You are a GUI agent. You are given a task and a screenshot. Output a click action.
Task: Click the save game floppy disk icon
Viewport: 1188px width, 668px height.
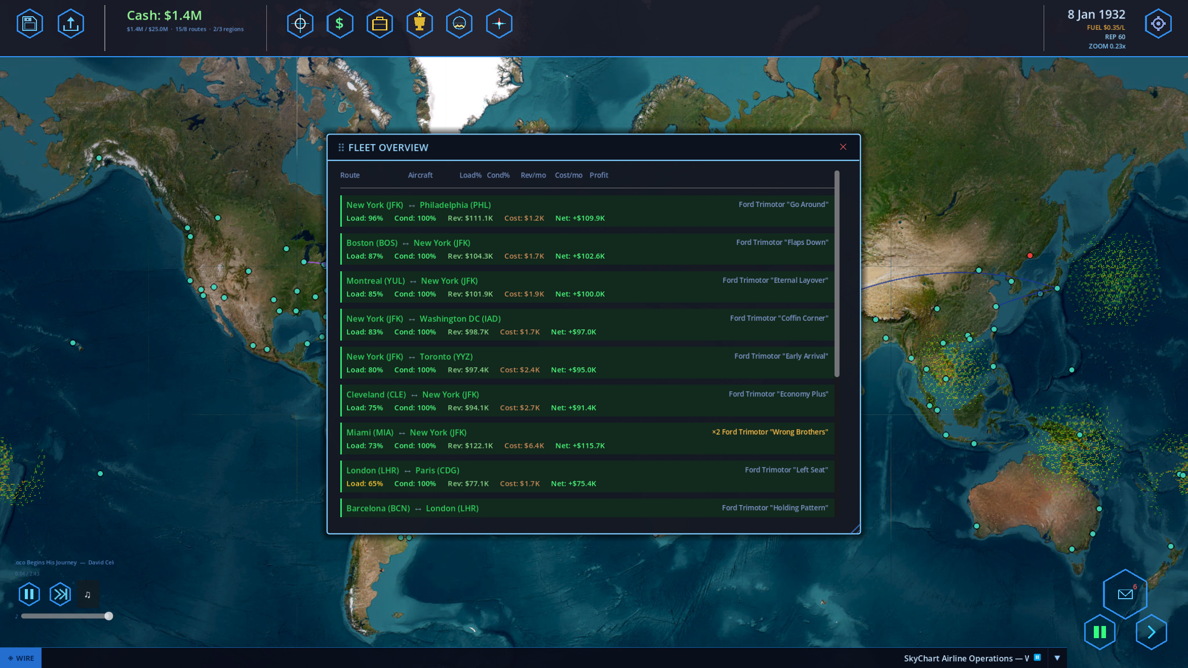click(29, 24)
